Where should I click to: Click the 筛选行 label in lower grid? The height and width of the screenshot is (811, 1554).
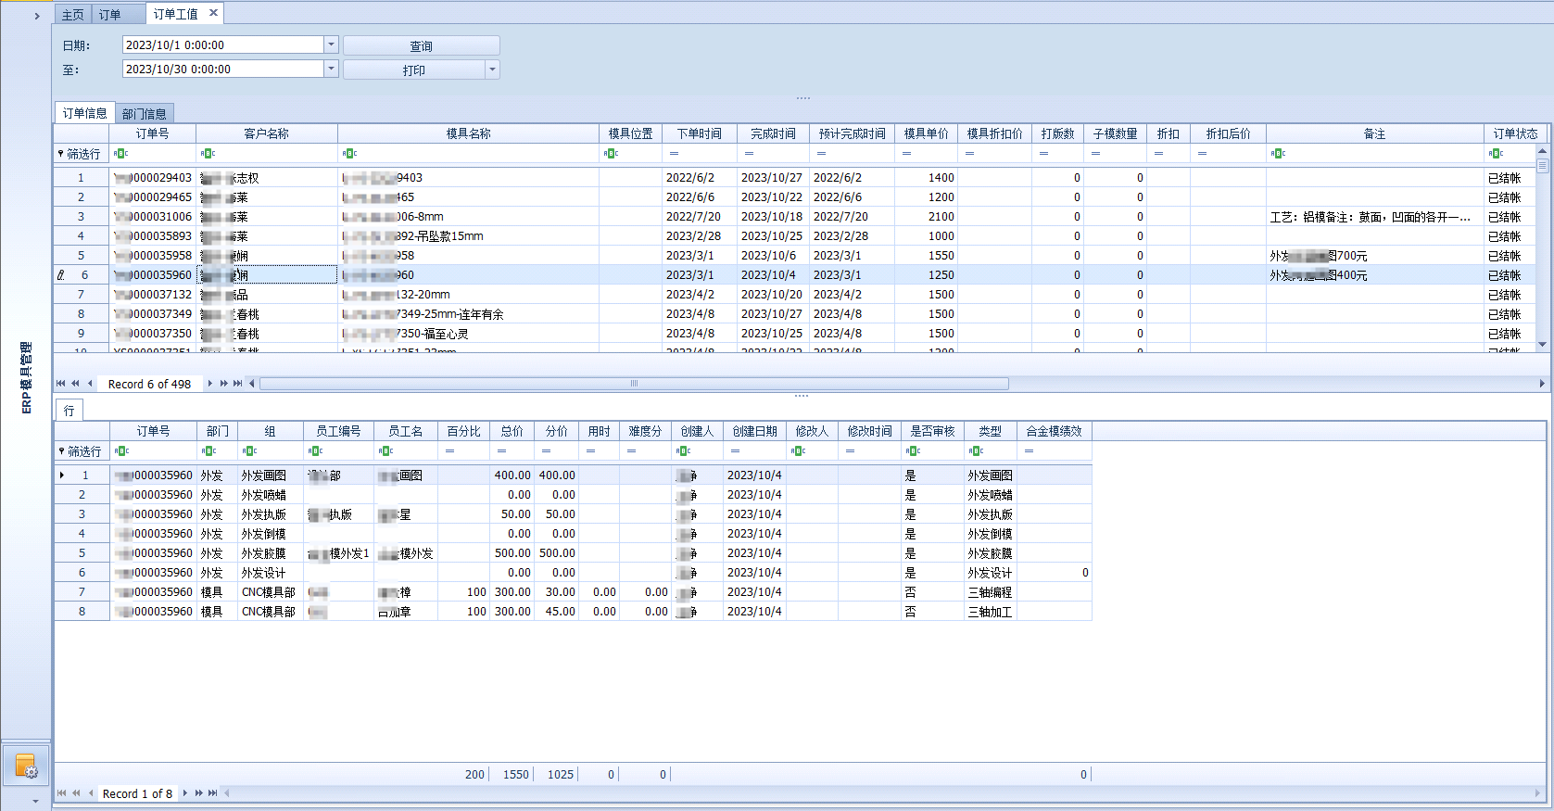[x=83, y=451]
